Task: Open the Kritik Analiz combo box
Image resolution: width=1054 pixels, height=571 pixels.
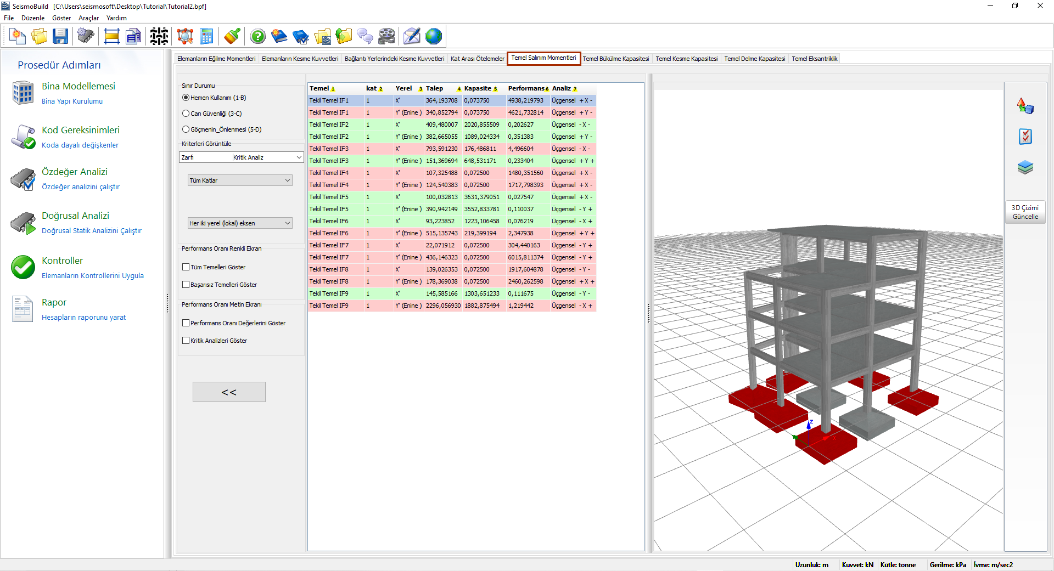Action: click(267, 157)
